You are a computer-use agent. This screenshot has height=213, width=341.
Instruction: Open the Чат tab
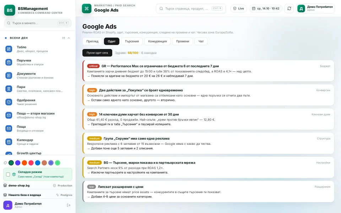(x=201, y=41)
